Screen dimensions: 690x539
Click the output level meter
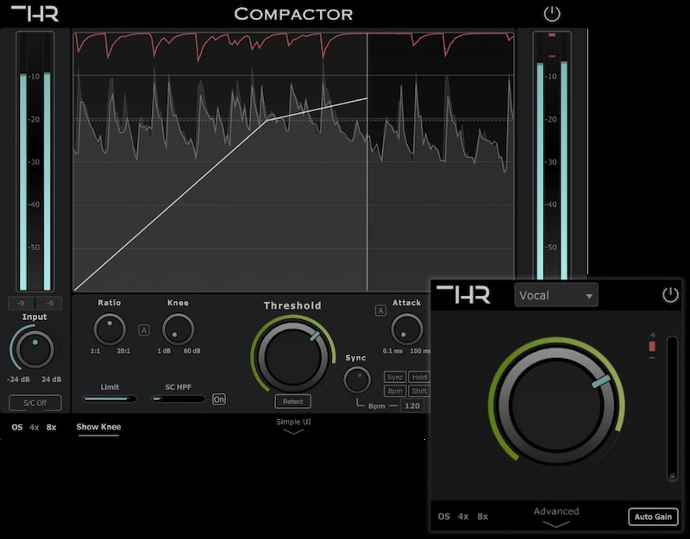click(552, 156)
